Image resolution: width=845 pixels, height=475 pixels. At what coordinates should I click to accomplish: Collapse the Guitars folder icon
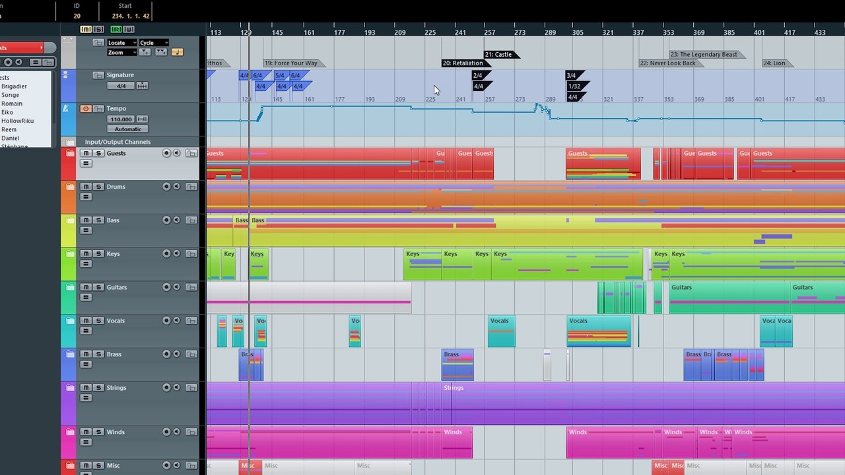pyautogui.click(x=70, y=288)
